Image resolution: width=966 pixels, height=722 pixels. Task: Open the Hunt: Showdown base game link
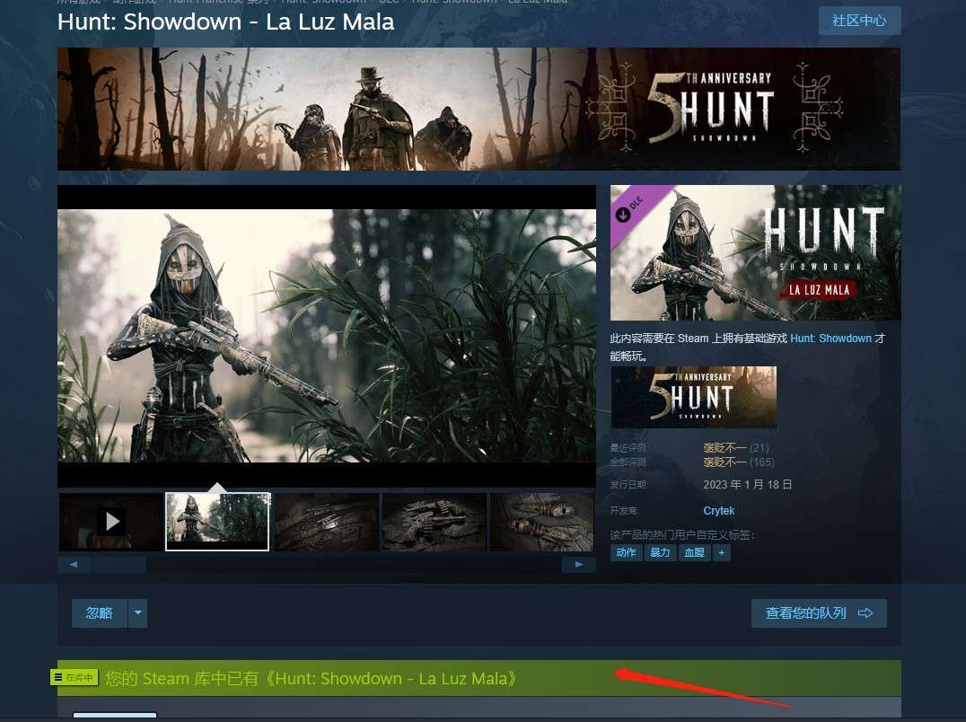point(830,339)
